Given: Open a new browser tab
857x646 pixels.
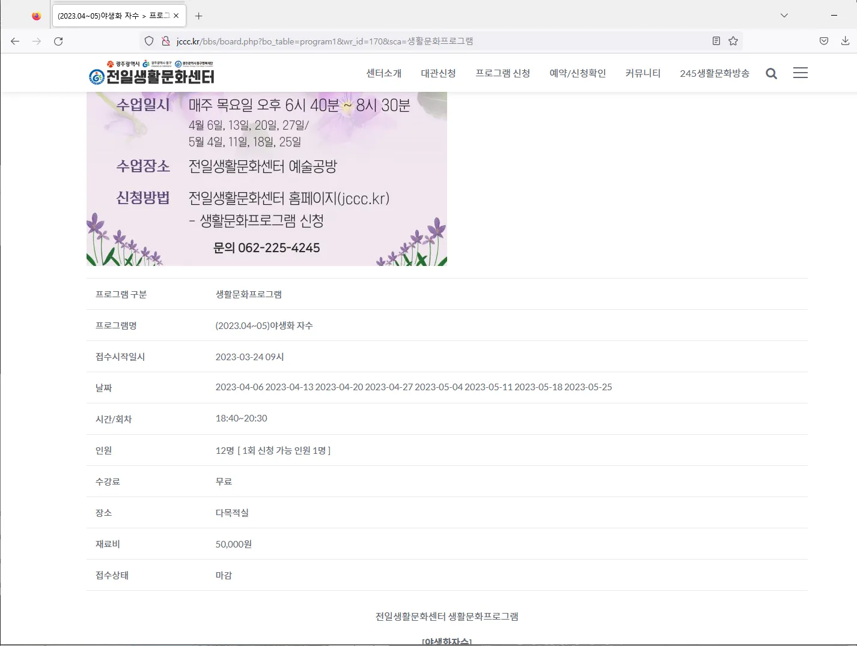Looking at the screenshot, I should 199,16.
